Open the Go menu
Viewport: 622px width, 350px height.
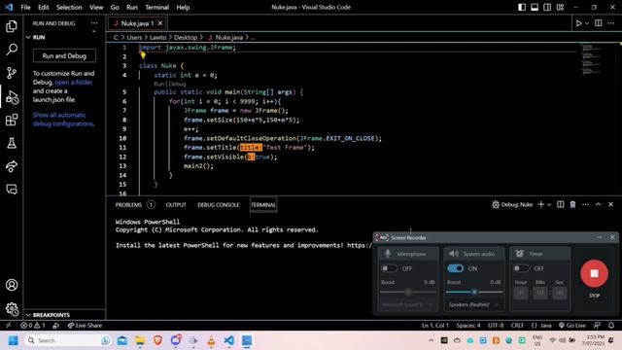coord(115,7)
